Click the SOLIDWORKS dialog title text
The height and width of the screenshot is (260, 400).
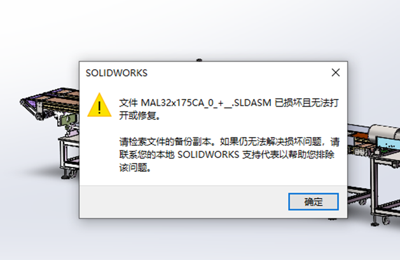[116, 73]
